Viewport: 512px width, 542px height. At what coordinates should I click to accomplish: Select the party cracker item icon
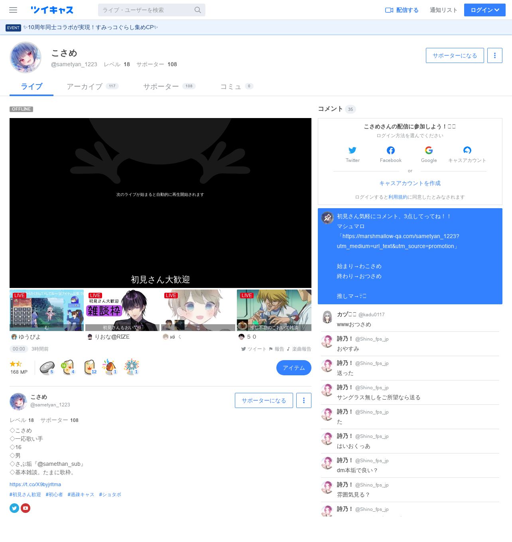tap(110, 367)
